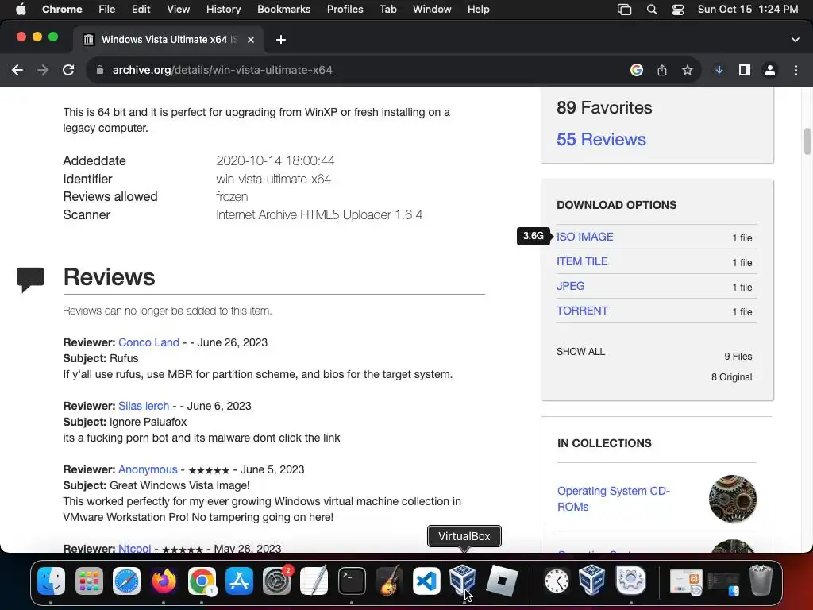
Task: Open Chrome downloads indicator
Action: pyautogui.click(x=719, y=70)
